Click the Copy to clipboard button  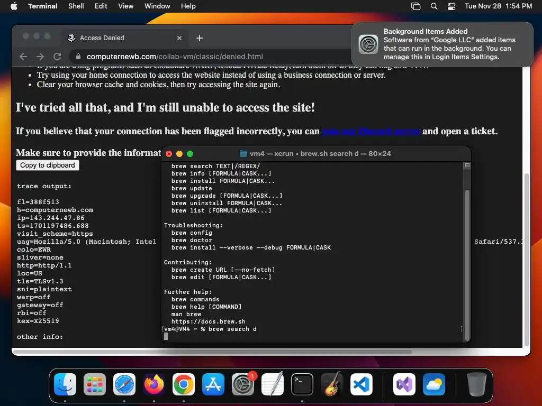point(47,165)
